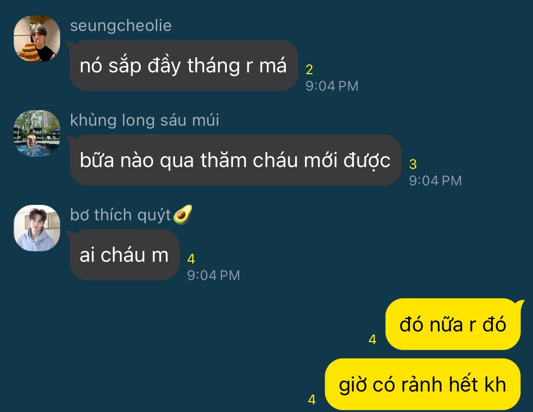Tap the khủng long sáu múi avatar
This screenshot has width=533, height=412.
[37, 133]
